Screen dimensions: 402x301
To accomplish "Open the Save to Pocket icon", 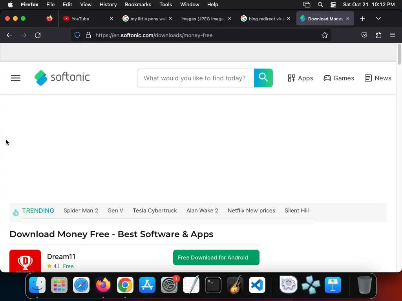I will 364,35.
